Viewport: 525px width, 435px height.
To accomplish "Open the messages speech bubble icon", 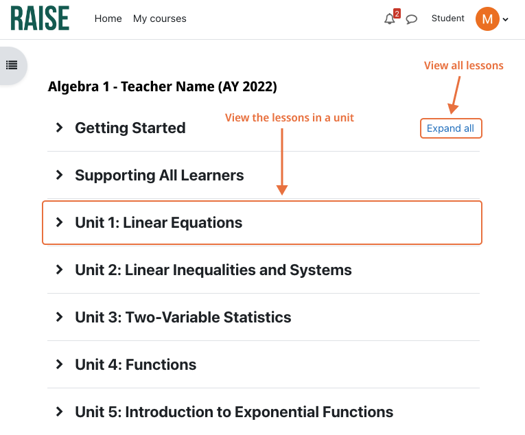I will click(x=412, y=19).
